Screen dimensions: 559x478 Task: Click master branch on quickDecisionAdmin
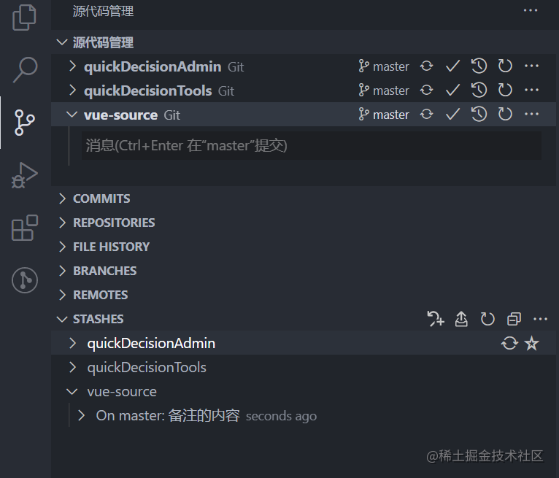[384, 66]
